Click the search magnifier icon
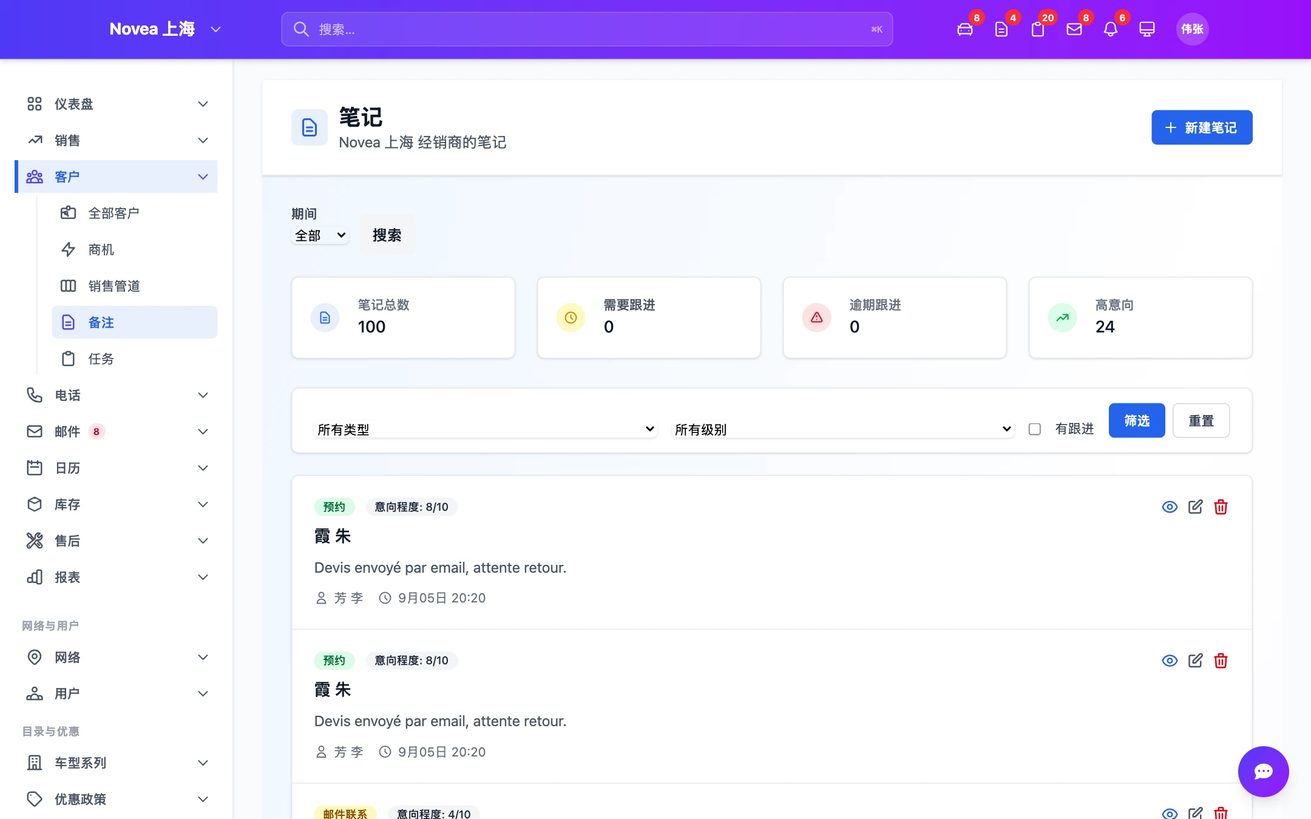 tap(301, 29)
